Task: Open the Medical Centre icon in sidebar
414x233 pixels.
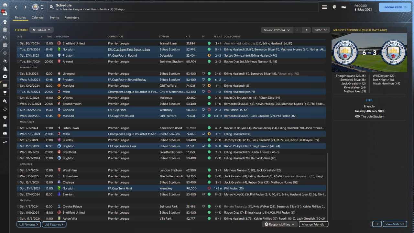Action: click(5, 76)
